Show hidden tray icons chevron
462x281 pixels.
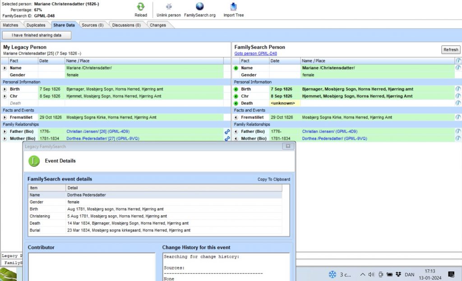[362, 275]
